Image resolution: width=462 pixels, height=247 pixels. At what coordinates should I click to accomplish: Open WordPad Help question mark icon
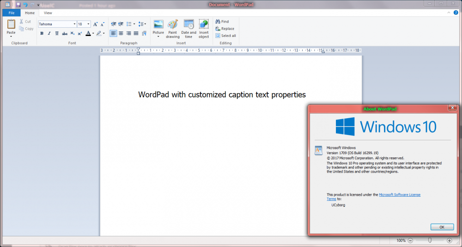(x=456, y=12)
